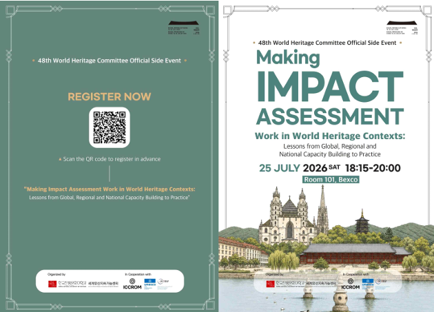Image resolution: width=434 pixels, height=312 pixels.
Task: Click 'Work in World Heritage Contexts:' on the white poster
Action: [330, 136]
